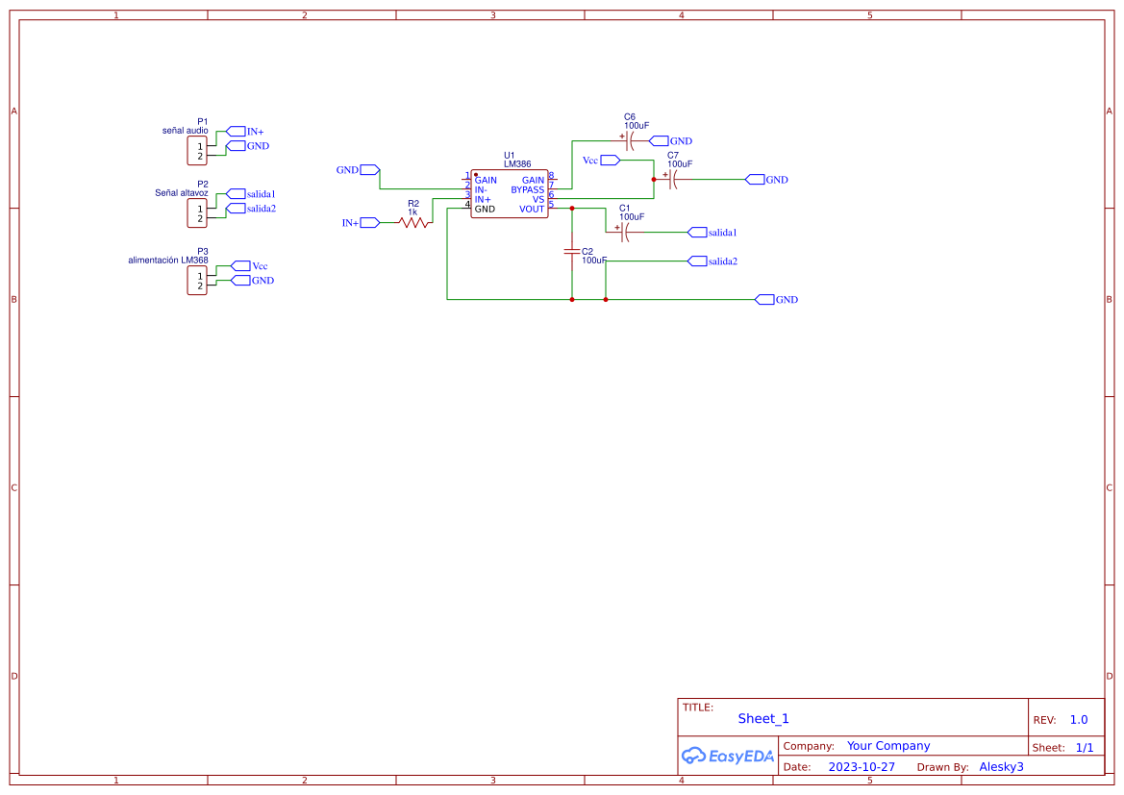Select capacitor C6 symbol
This screenshot has height=795, width=1124.
click(630, 141)
